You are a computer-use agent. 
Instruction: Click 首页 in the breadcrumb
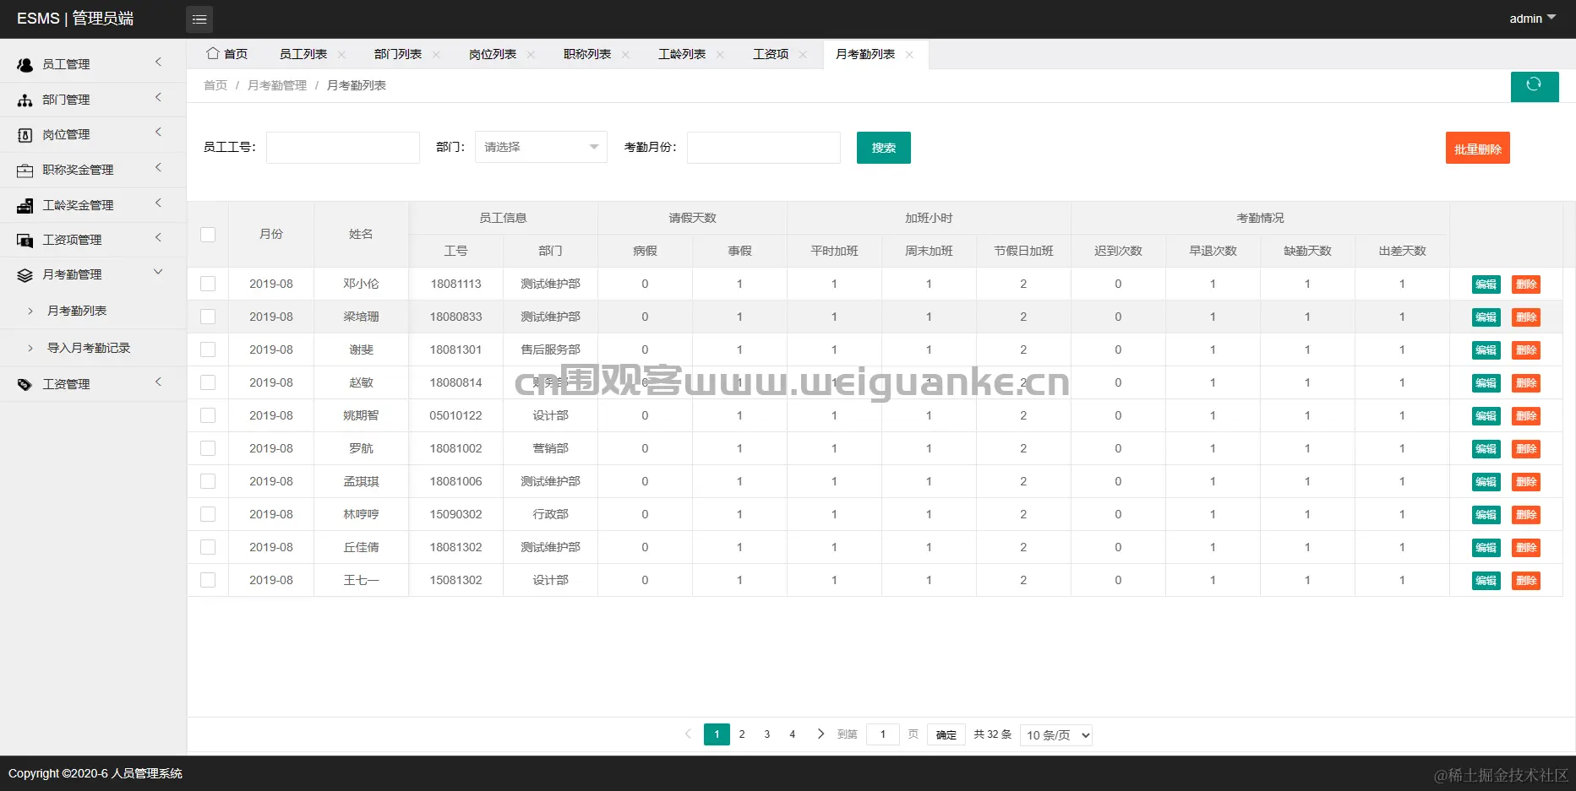click(215, 85)
